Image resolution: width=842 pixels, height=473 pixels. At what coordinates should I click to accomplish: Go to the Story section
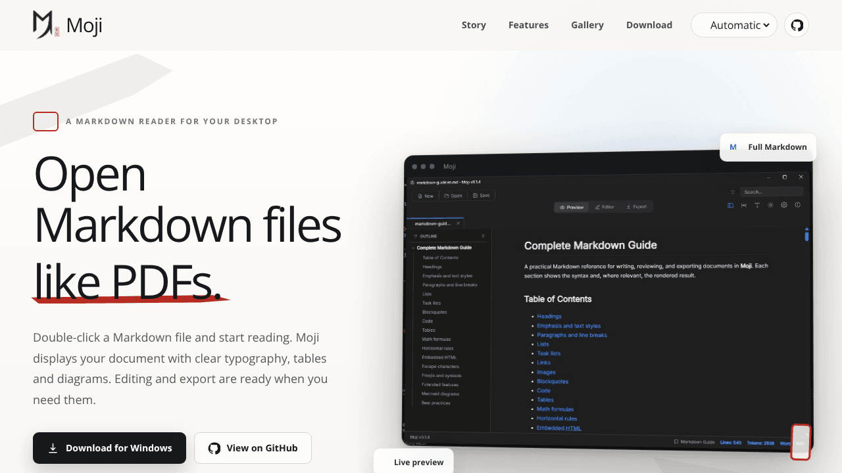coord(474,25)
